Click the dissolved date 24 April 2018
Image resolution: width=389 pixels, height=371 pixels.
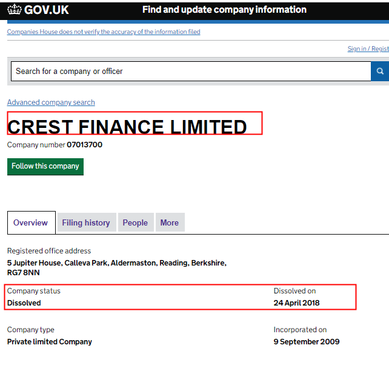[x=296, y=303]
